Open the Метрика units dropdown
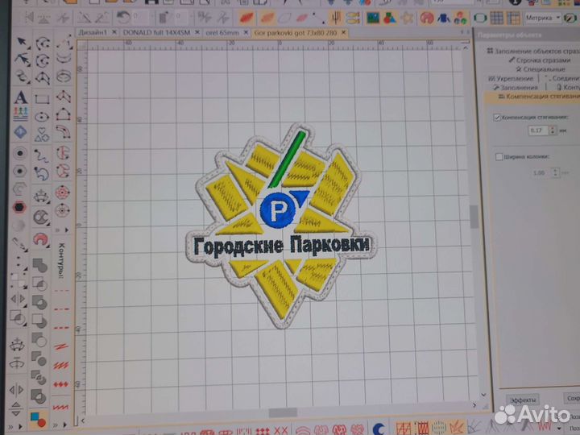 pos(543,18)
